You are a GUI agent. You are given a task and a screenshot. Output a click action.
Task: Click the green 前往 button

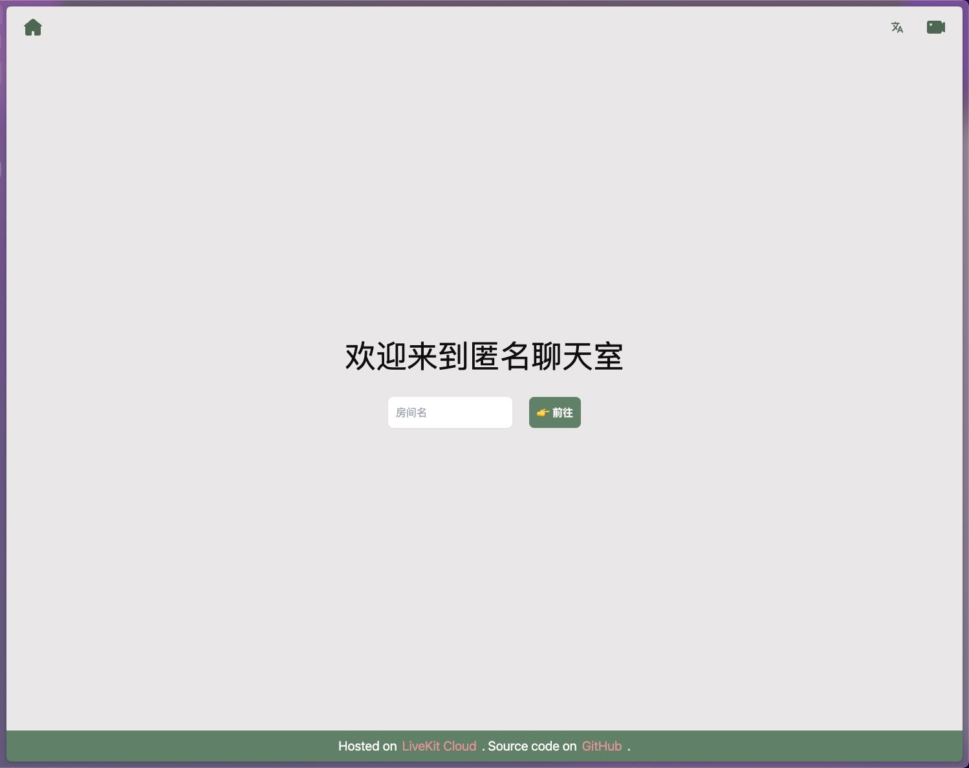pos(555,412)
